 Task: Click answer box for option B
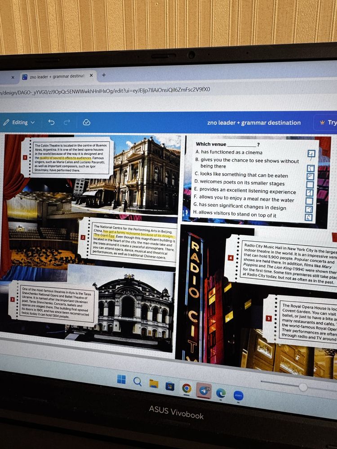point(310,168)
